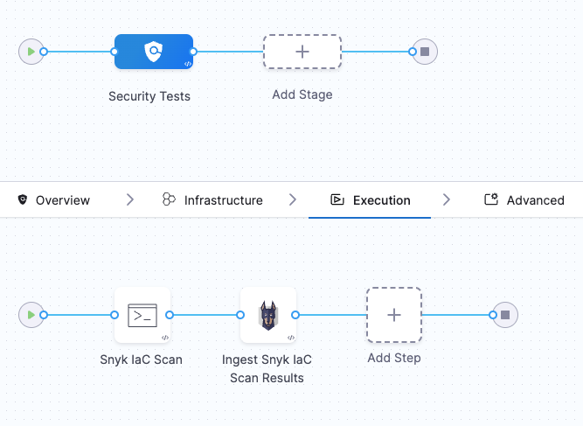Select the Execution tab
The width and height of the screenshot is (583, 426).
(x=370, y=200)
